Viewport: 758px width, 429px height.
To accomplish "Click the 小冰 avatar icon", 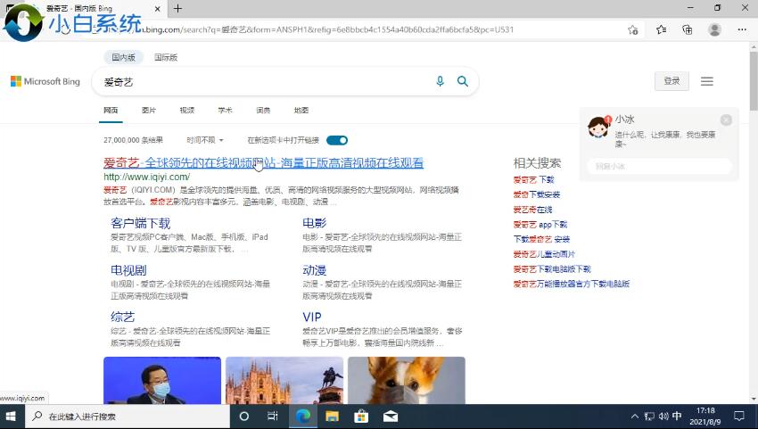I will 598,128.
